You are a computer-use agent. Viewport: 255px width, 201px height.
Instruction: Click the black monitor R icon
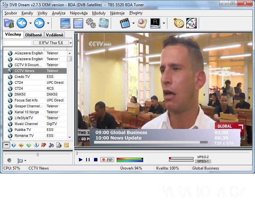pos(155,23)
